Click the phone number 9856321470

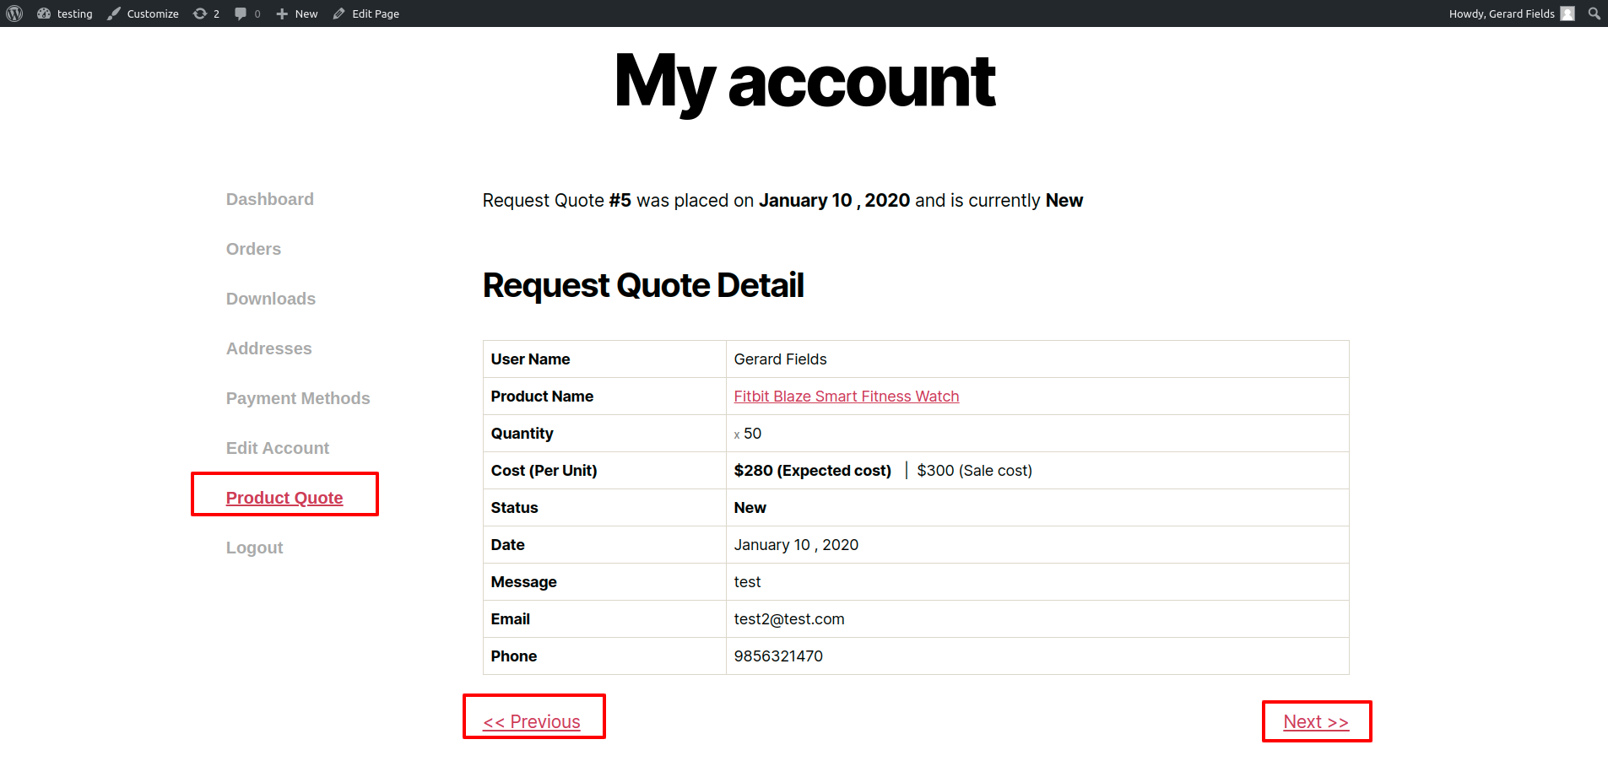point(778,656)
